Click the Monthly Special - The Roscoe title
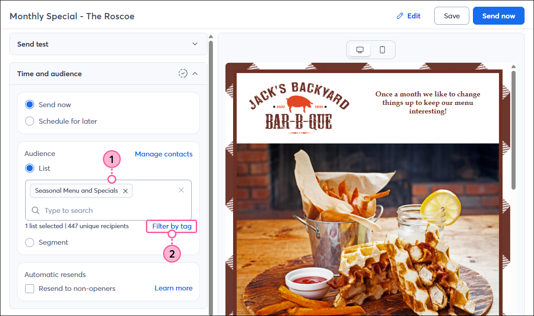 click(x=72, y=16)
